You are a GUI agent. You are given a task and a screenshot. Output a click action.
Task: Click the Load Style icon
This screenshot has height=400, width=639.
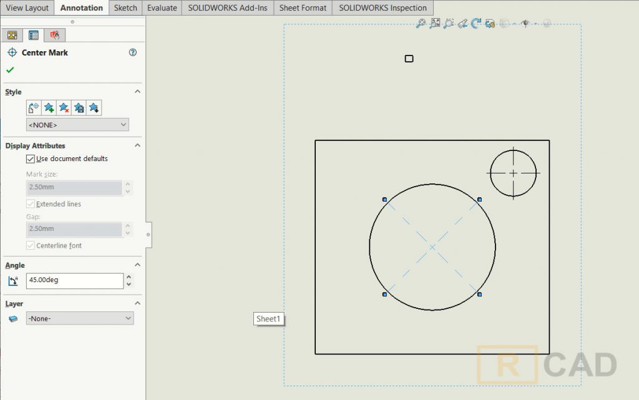point(94,107)
